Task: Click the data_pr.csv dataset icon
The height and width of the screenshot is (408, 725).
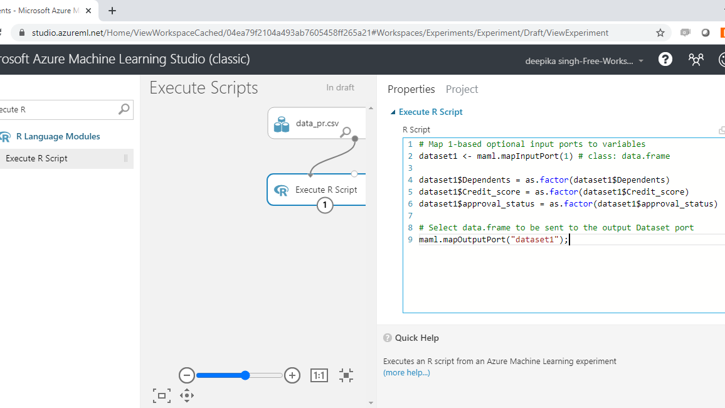Action: (282, 124)
